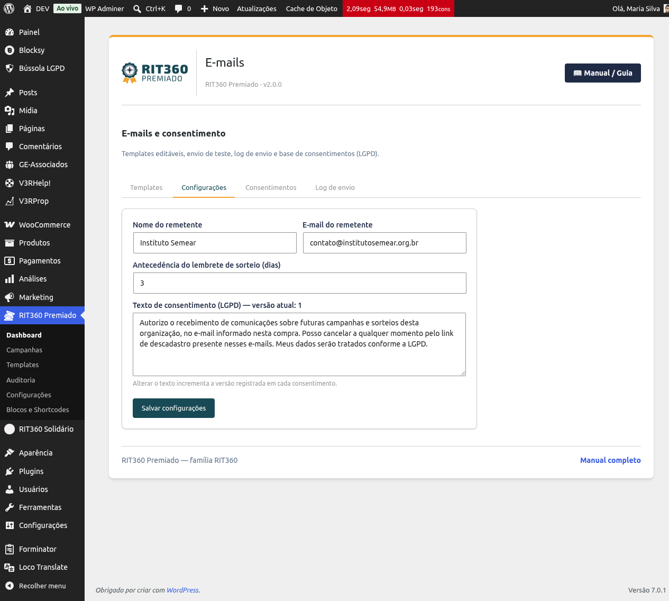669x601 pixels.
Task: Click the RIT360 Premiado ticket icon
Action: click(x=10, y=315)
